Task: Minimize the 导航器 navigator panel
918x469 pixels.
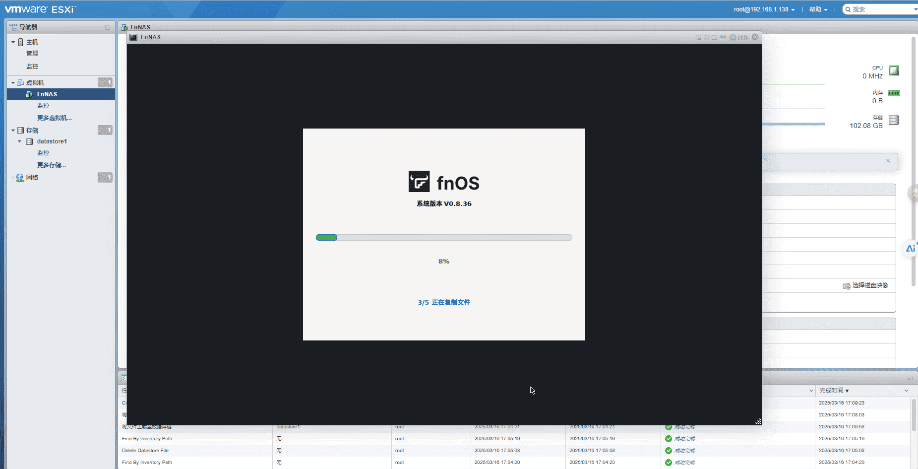Action: (x=107, y=27)
